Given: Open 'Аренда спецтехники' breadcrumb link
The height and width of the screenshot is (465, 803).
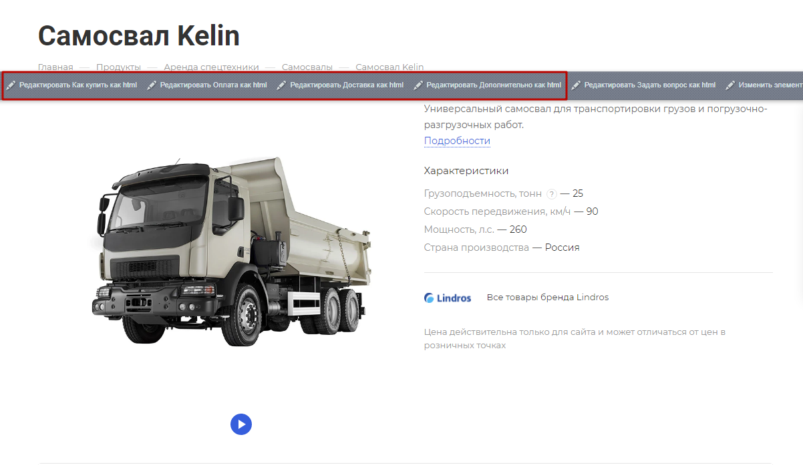Looking at the screenshot, I should (211, 67).
